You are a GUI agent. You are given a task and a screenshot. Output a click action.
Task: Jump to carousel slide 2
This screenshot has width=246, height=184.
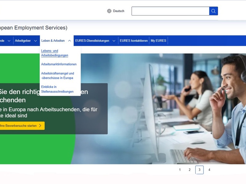click(x=190, y=170)
